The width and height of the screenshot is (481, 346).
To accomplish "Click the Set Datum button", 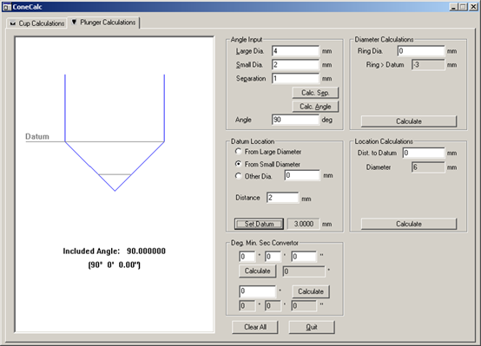I will tap(259, 224).
